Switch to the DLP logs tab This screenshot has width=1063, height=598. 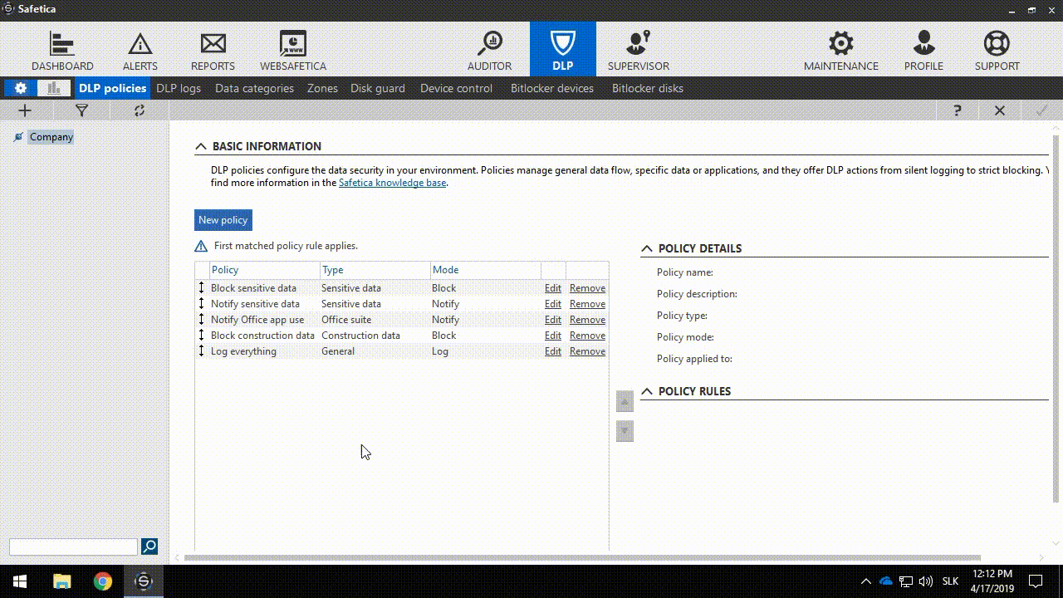(x=179, y=88)
